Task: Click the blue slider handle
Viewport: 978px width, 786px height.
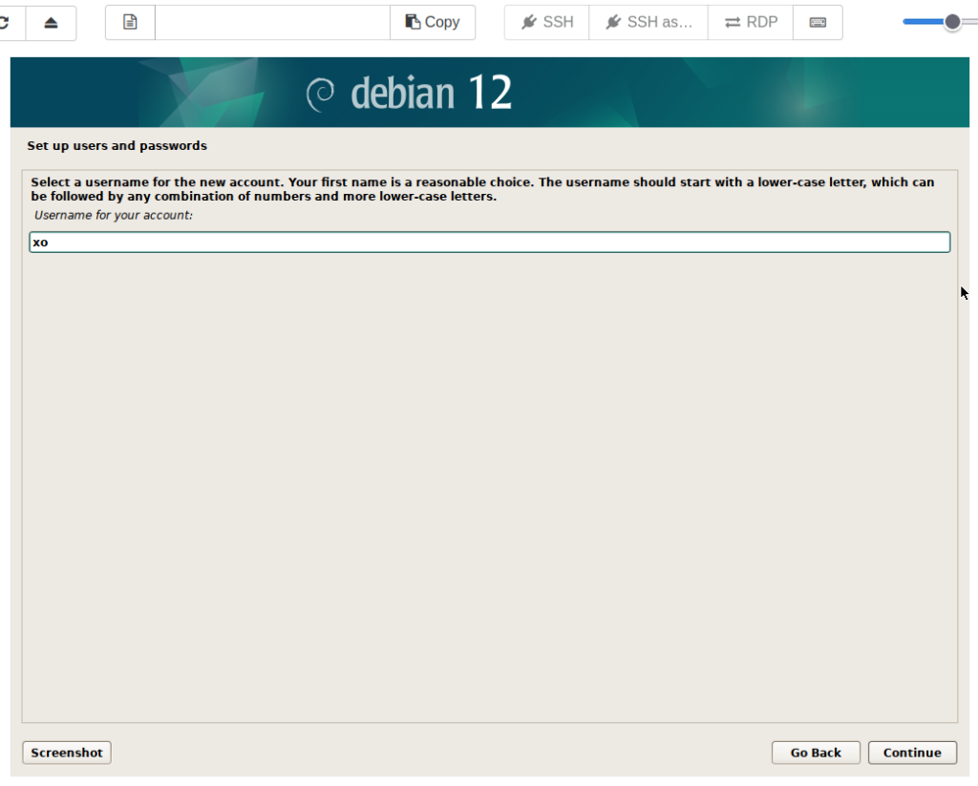Action: (x=952, y=22)
